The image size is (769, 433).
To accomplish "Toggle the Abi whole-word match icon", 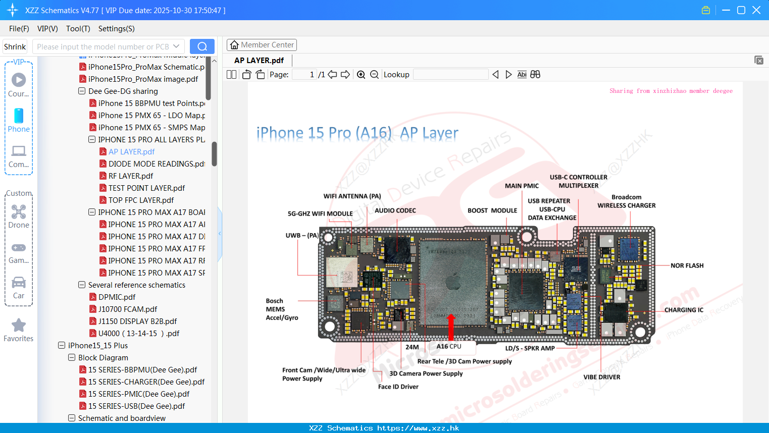I will [x=522, y=75].
